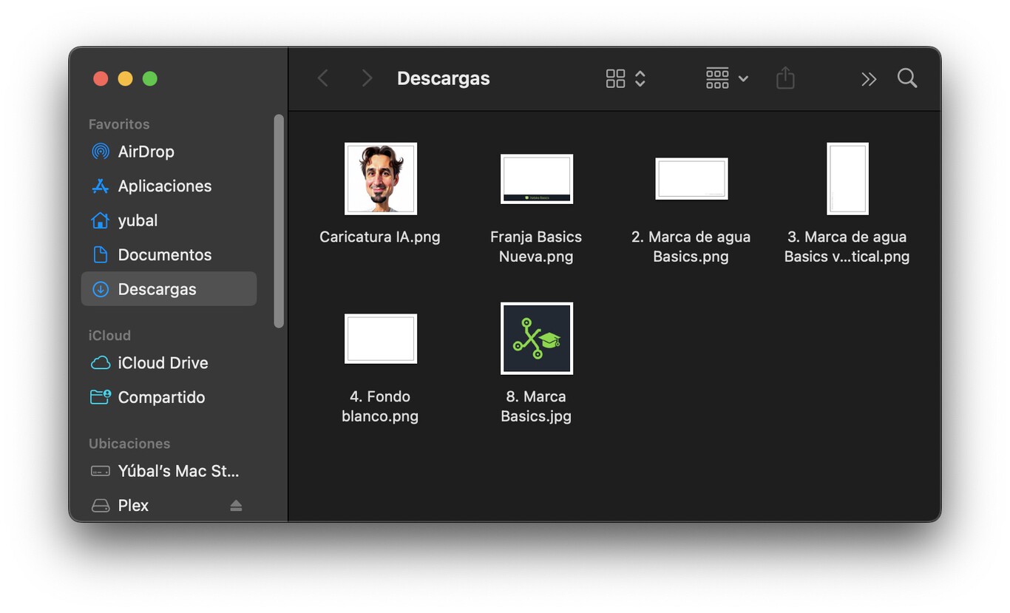The image size is (1010, 613).
Task: Select 2. Marca de agua Basics.png thumbnail
Action: 691,178
